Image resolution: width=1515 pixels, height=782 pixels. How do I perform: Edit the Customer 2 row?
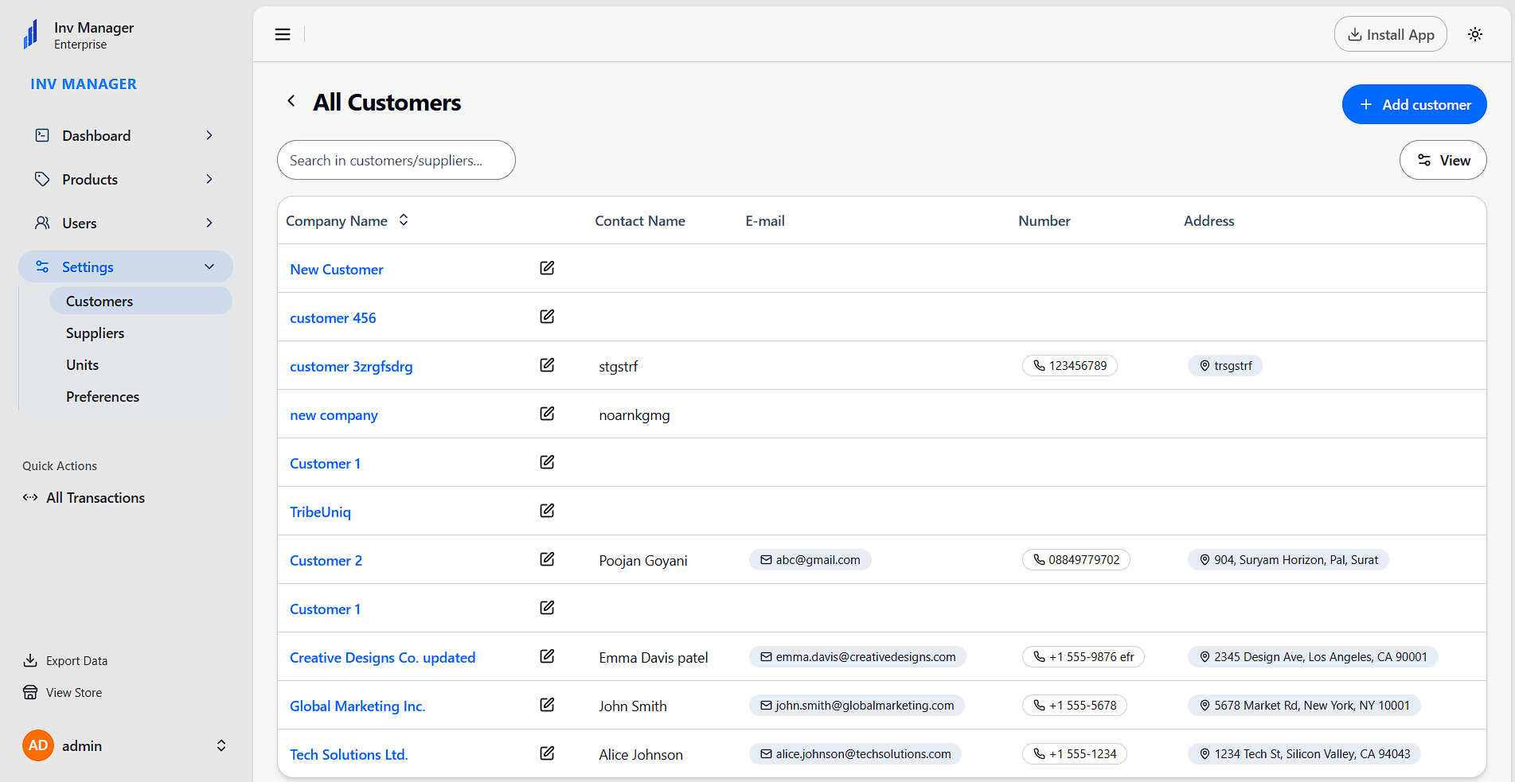pos(547,559)
